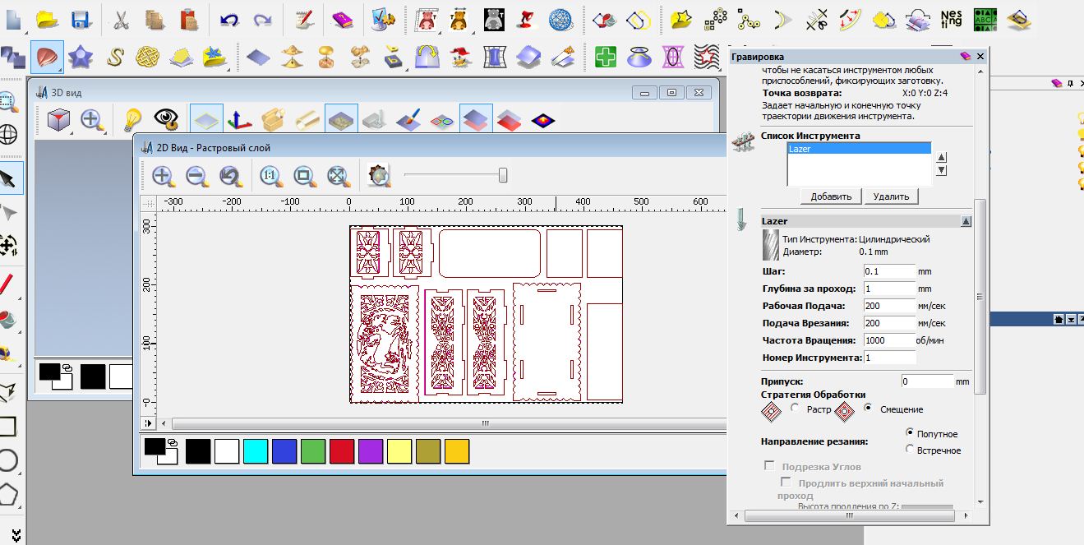Click the 2D view contrast slider handle
This screenshot has height=545, width=1084.
pyautogui.click(x=503, y=175)
